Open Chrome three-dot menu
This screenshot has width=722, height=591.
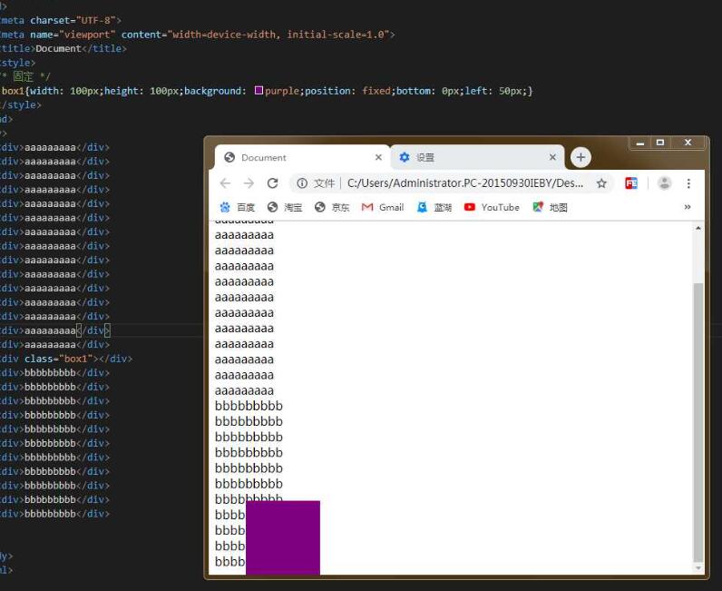click(688, 183)
